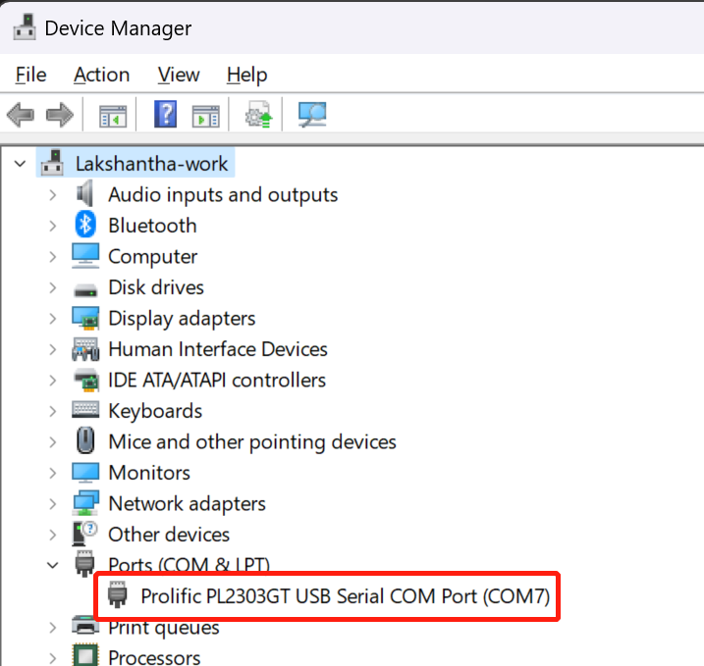This screenshot has width=704, height=666.
Task: Open the View menu
Action: click(x=179, y=75)
